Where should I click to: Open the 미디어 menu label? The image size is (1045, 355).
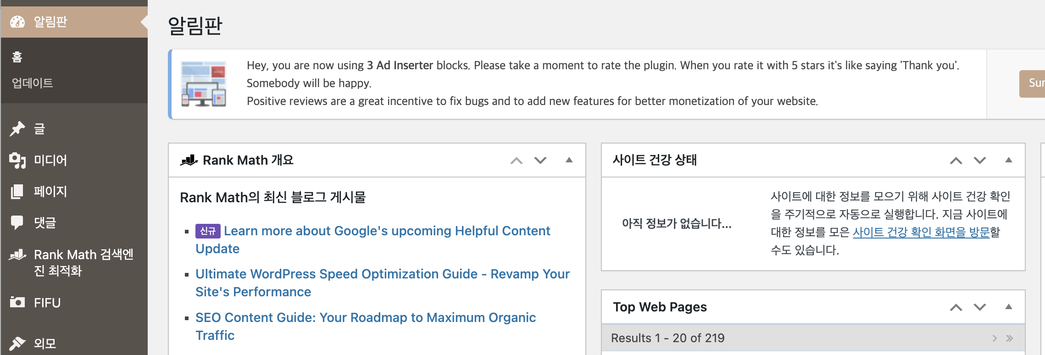[50, 160]
